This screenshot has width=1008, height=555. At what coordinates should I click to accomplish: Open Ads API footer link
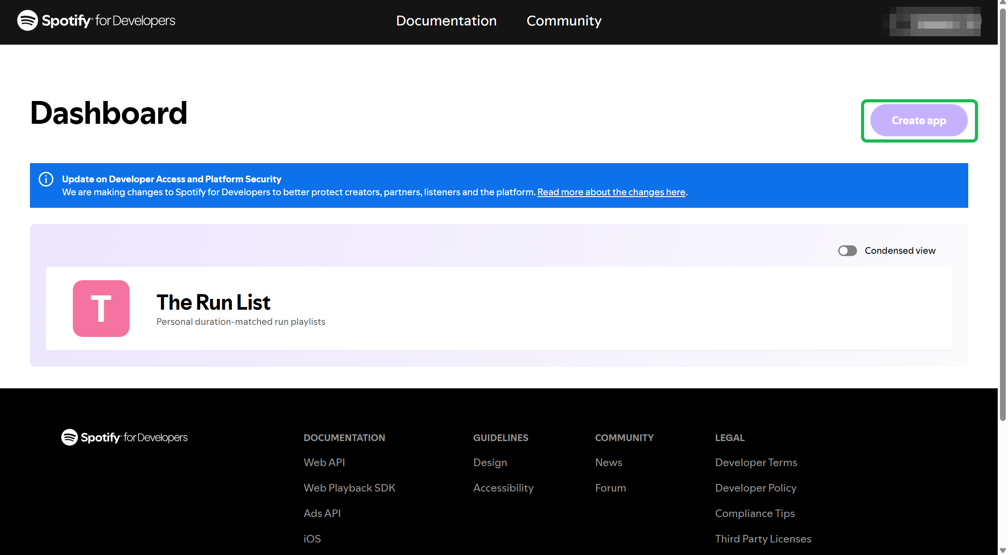322,513
